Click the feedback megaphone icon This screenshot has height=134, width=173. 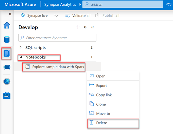pos(169,4)
